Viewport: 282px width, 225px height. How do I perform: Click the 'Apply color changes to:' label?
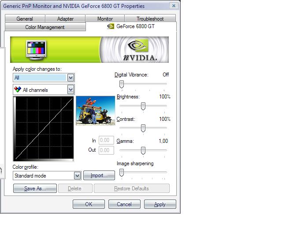click(37, 69)
